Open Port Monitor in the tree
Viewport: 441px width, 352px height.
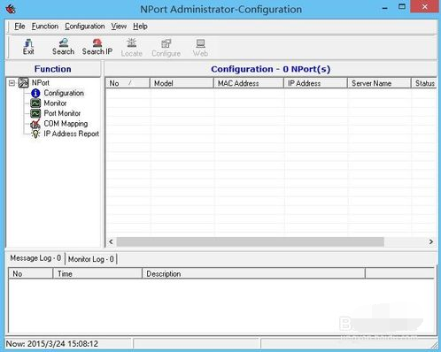click(62, 113)
